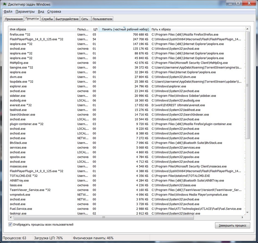Viewport: 258px width, 243px height.
Task: Sort by Память (частный рабочий набор) header
Action: tap(124, 29)
